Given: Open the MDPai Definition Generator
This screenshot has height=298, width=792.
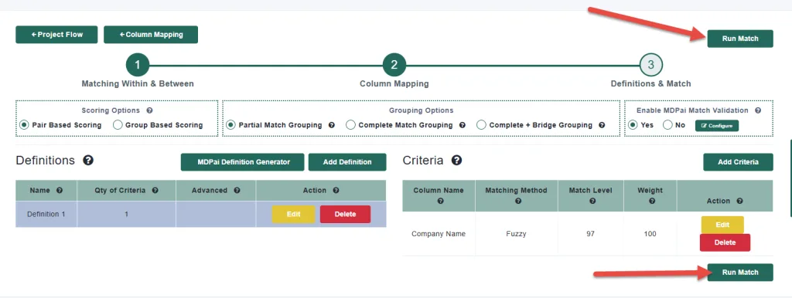Looking at the screenshot, I should [x=242, y=162].
